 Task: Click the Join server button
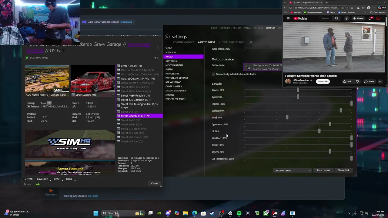pyautogui.click(x=38, y=184)
